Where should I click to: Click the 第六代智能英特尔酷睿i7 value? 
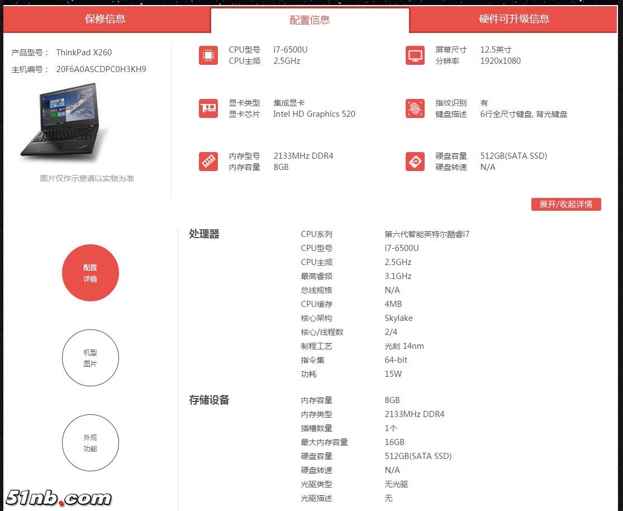427,234
